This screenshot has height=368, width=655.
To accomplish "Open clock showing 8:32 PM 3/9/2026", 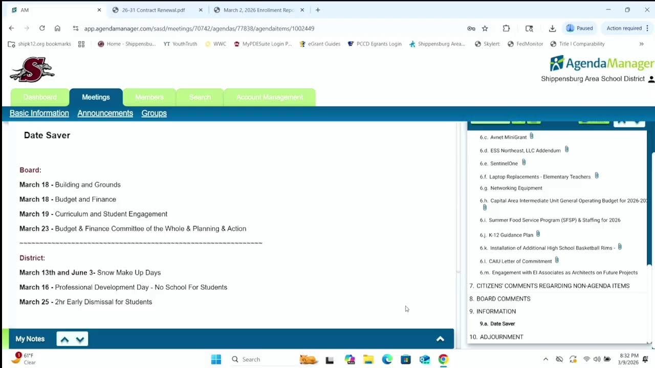I will pyautogui.click(x=628, y=359).
